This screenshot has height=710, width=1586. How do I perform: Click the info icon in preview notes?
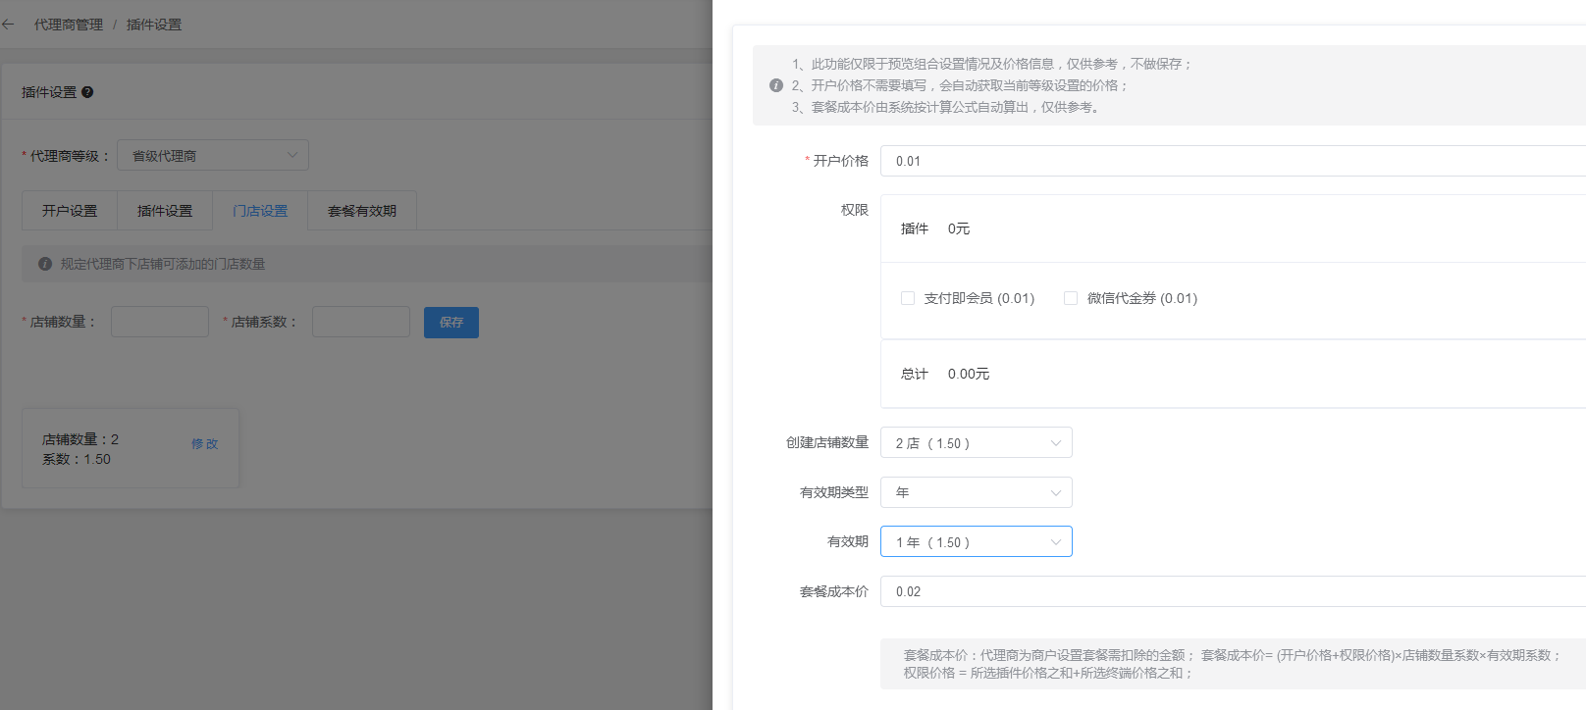point(776,85)
